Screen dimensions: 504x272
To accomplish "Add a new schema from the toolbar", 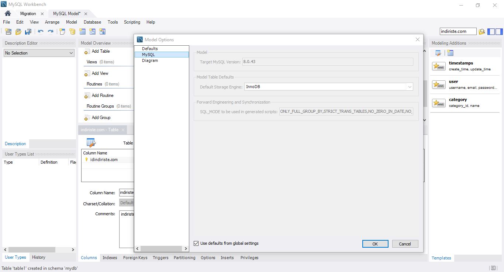I will point(72,32).
